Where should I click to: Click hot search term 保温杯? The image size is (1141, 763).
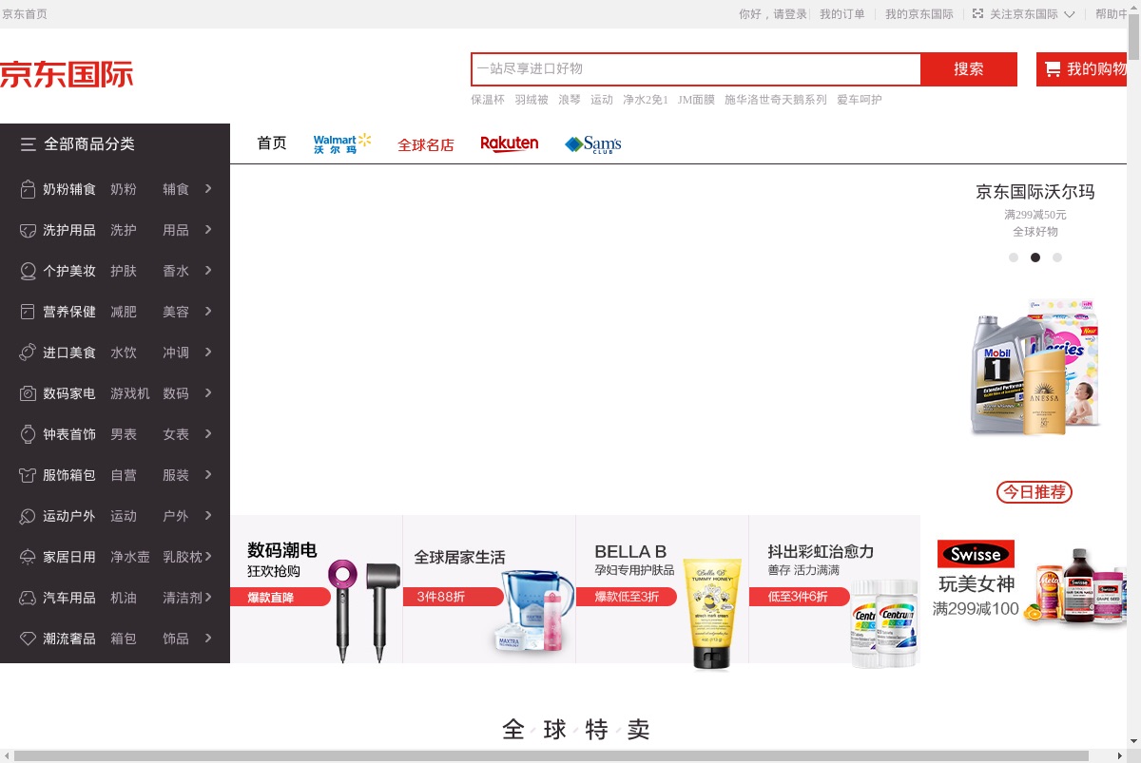point(488,100)
